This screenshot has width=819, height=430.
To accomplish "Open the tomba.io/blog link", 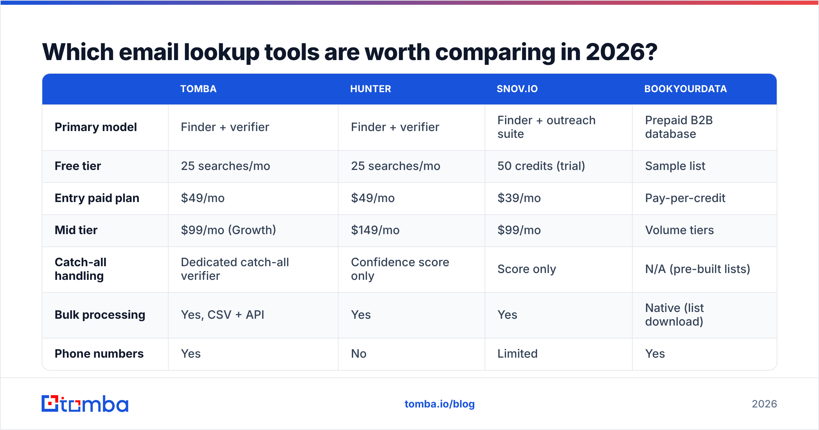I will [x=440, y=404].
